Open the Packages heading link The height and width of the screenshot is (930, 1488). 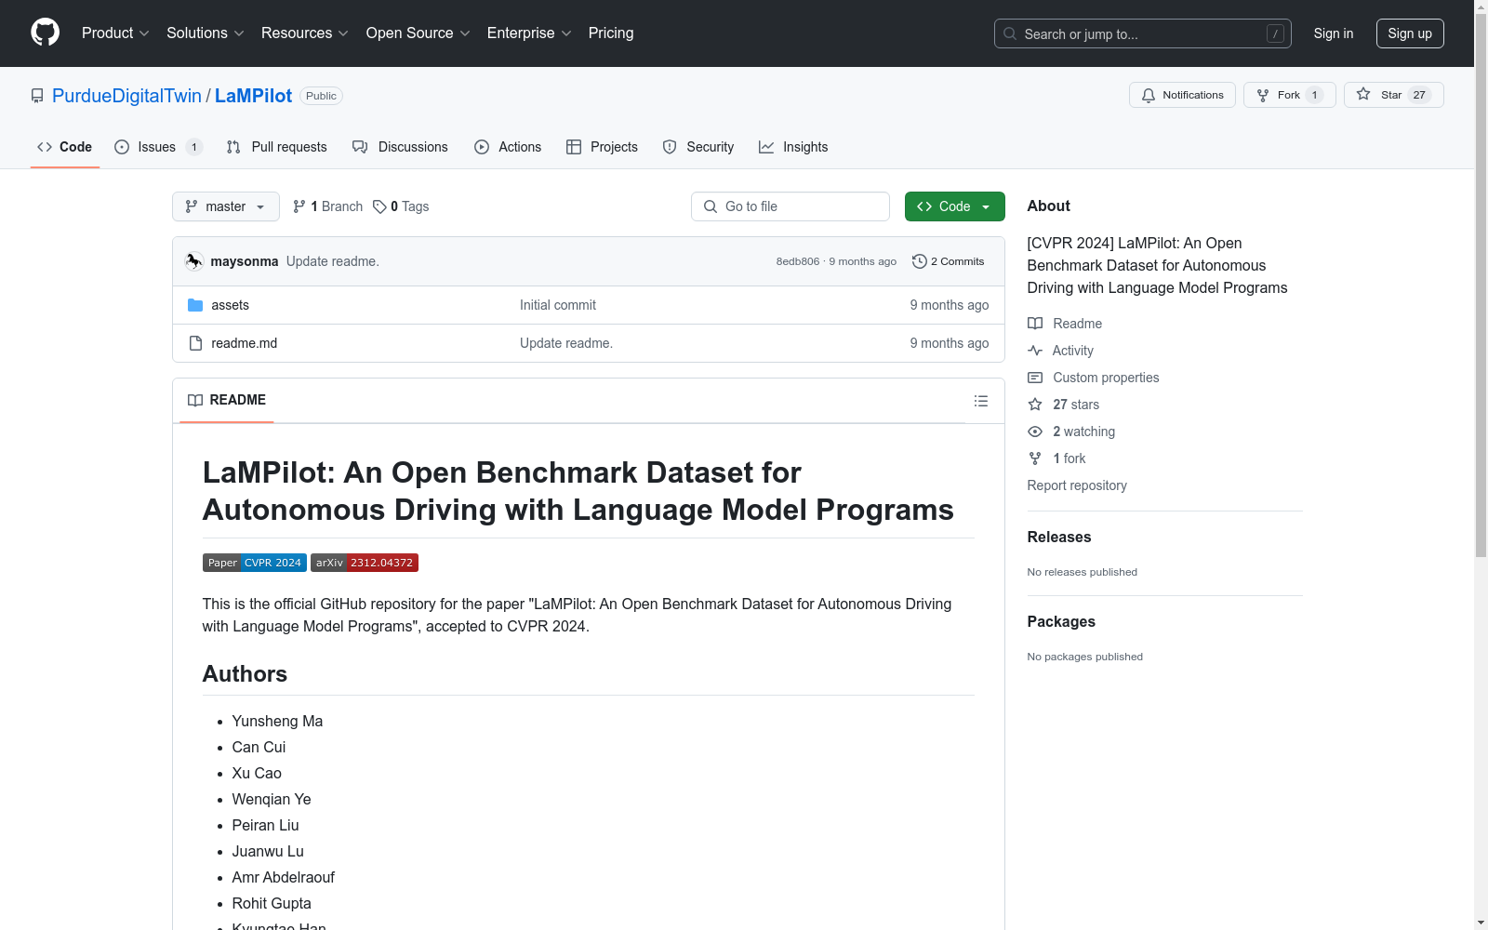(x=1061, y=621)
